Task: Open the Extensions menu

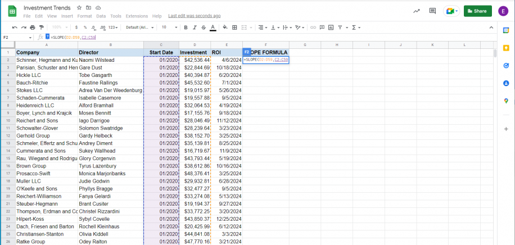Action: (137, 16)
